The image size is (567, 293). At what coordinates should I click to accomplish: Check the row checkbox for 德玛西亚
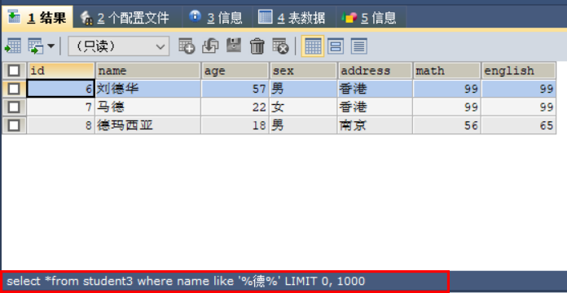pyautogui.click(x=14, y=125)
